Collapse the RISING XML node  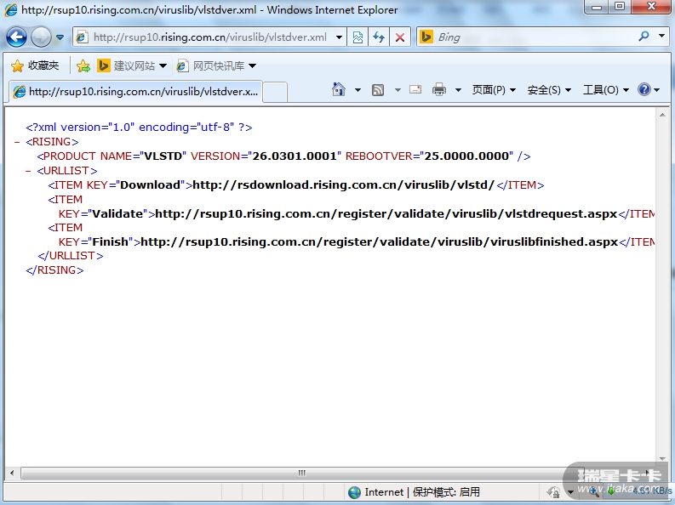tap(17, 142)
